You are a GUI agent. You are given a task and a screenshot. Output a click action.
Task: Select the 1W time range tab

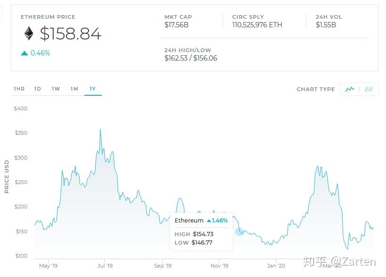coord(56,89)
